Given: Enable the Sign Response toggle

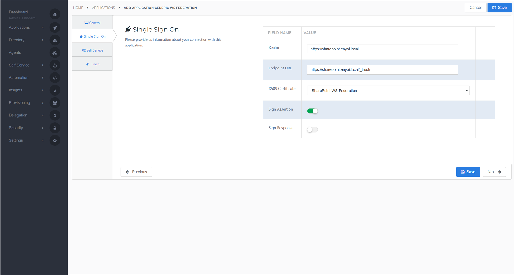Looking at the screenshot, I should 312,130.
